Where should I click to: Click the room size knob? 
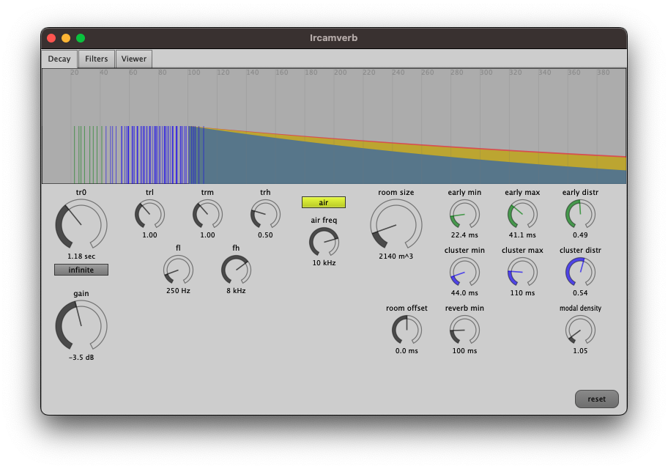[x=396, y=225]
